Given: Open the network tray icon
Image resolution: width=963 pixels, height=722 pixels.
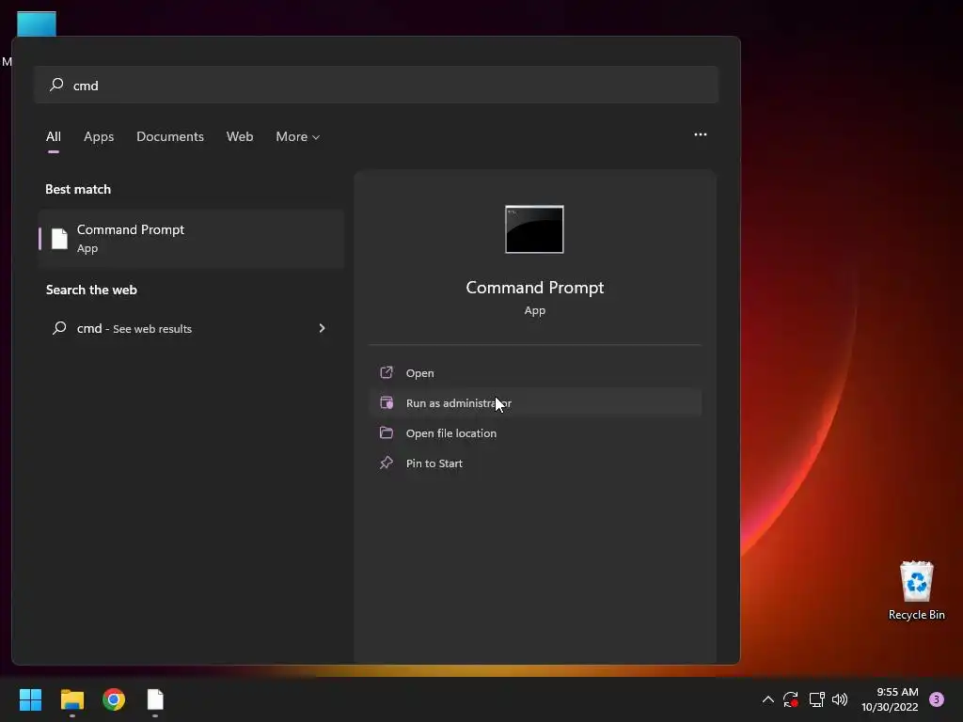Looking at the screenshot, I should tap(816, 699).
